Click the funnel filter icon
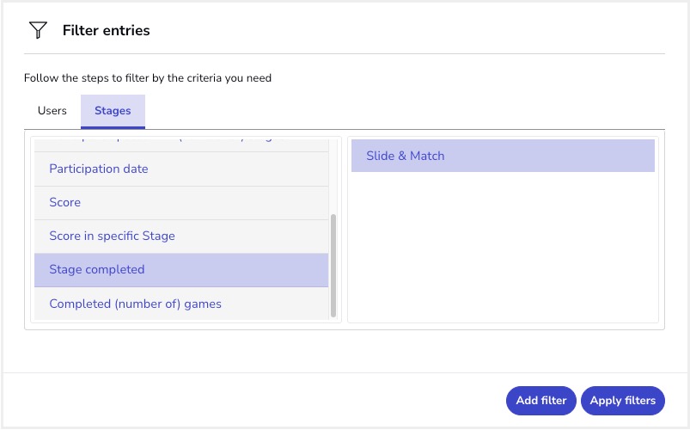 pos(38,31)
